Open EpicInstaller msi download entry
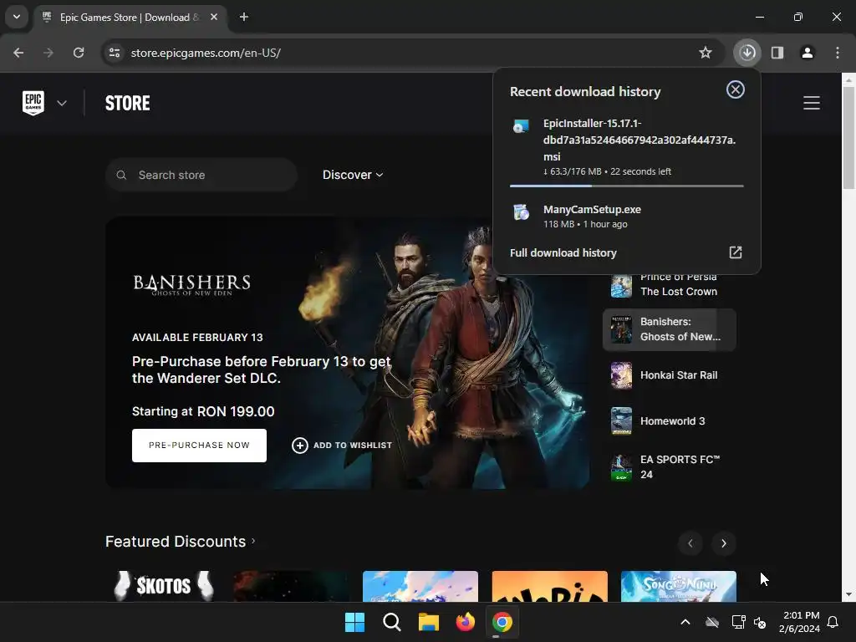Screen dimensions: 856x642 point(627,147)
